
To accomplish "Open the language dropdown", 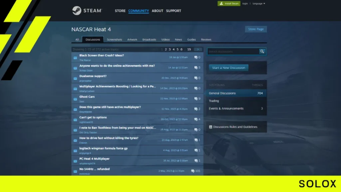I will 258,3.
